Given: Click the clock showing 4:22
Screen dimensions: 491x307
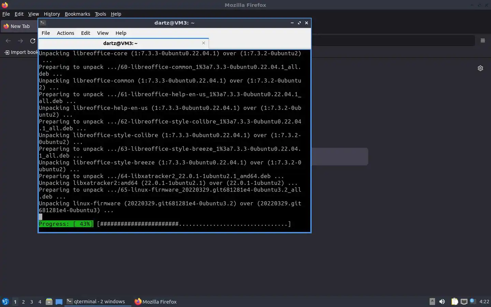Looking at the screenshot, I should coord(484,302).
